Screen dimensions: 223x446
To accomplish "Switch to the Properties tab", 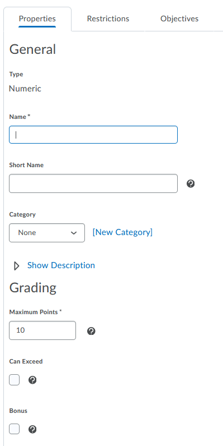I will coord(37,19).
